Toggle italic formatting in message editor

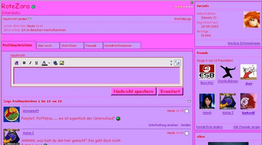point(30,63)
